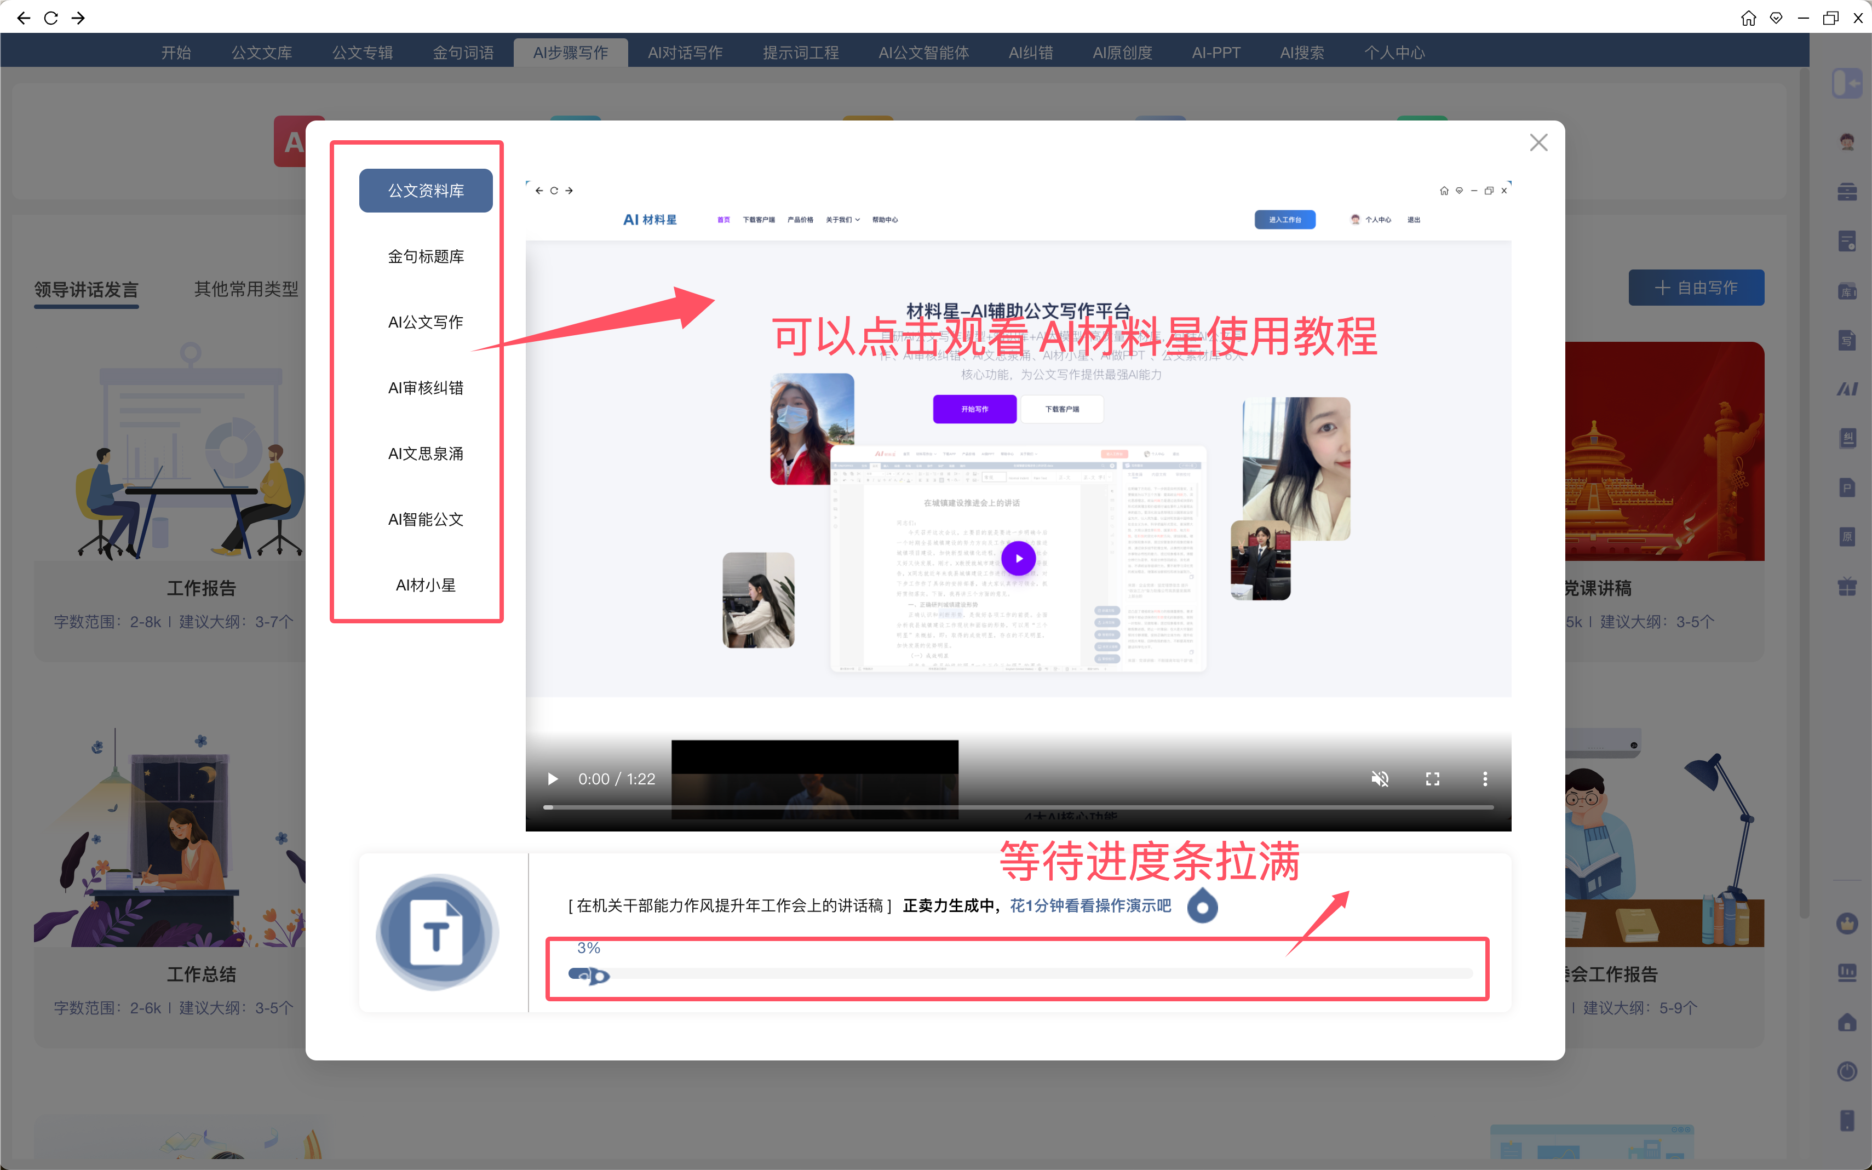The width and height of the screenshot is (1872, 1170).
Task: Open the AI-PPT top navigation tab
Action: click(x=1216, y=53)
